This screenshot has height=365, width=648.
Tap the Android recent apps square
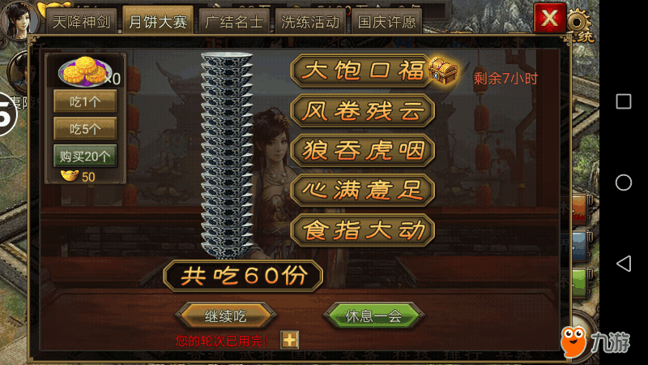[623, 101]
